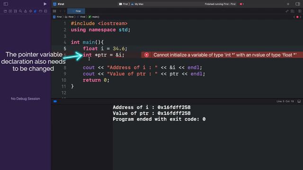Jump to previous issue arrow
The image size is (303, 170).
[294, 17]
